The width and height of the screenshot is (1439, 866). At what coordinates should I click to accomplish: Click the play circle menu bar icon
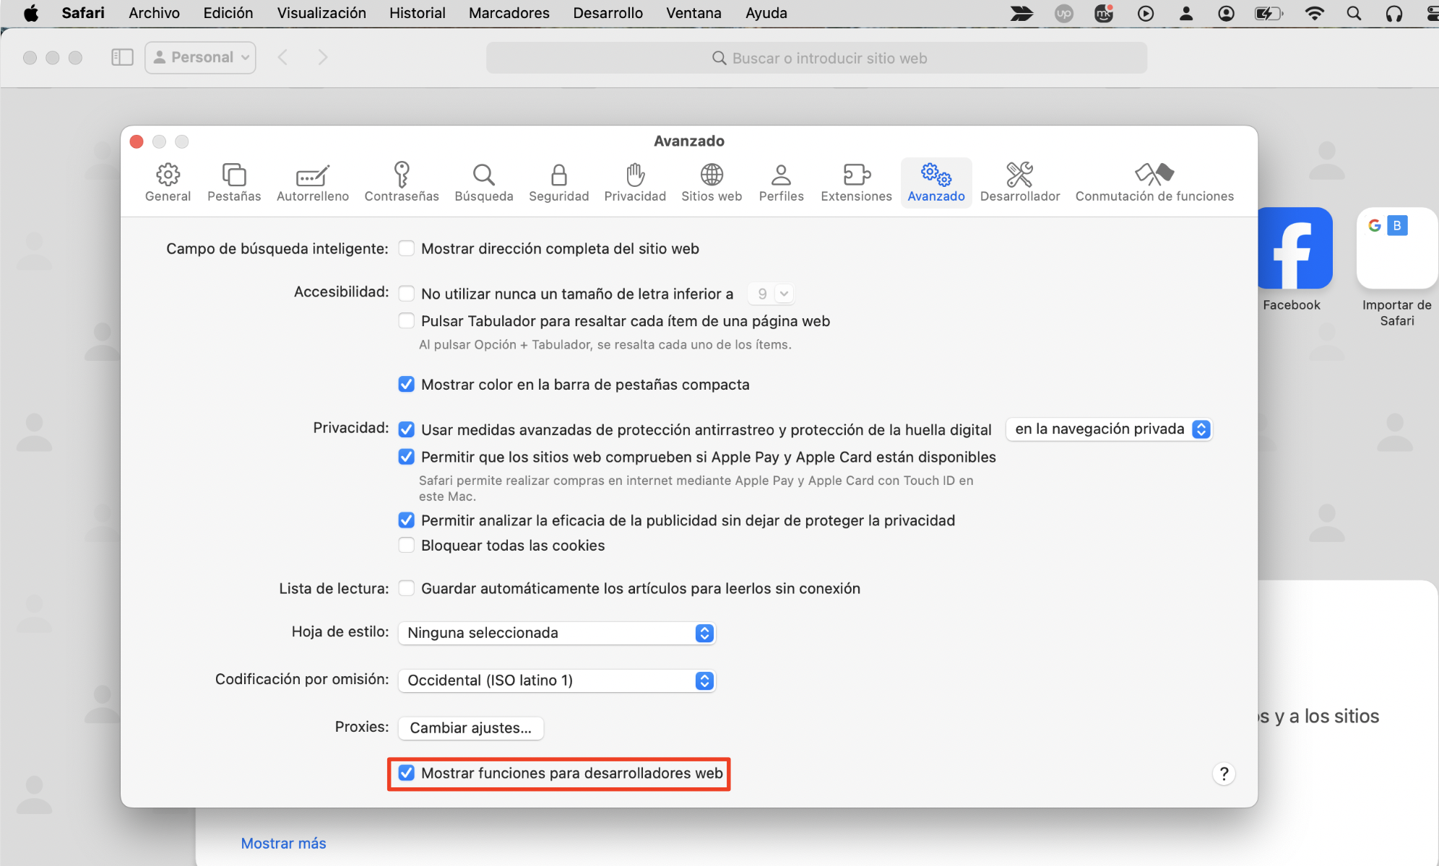pyautogui.click(x=1146, y=13)
